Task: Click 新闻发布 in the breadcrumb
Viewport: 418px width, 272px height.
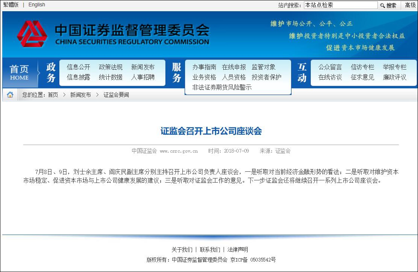Action: tap(81, 95)
